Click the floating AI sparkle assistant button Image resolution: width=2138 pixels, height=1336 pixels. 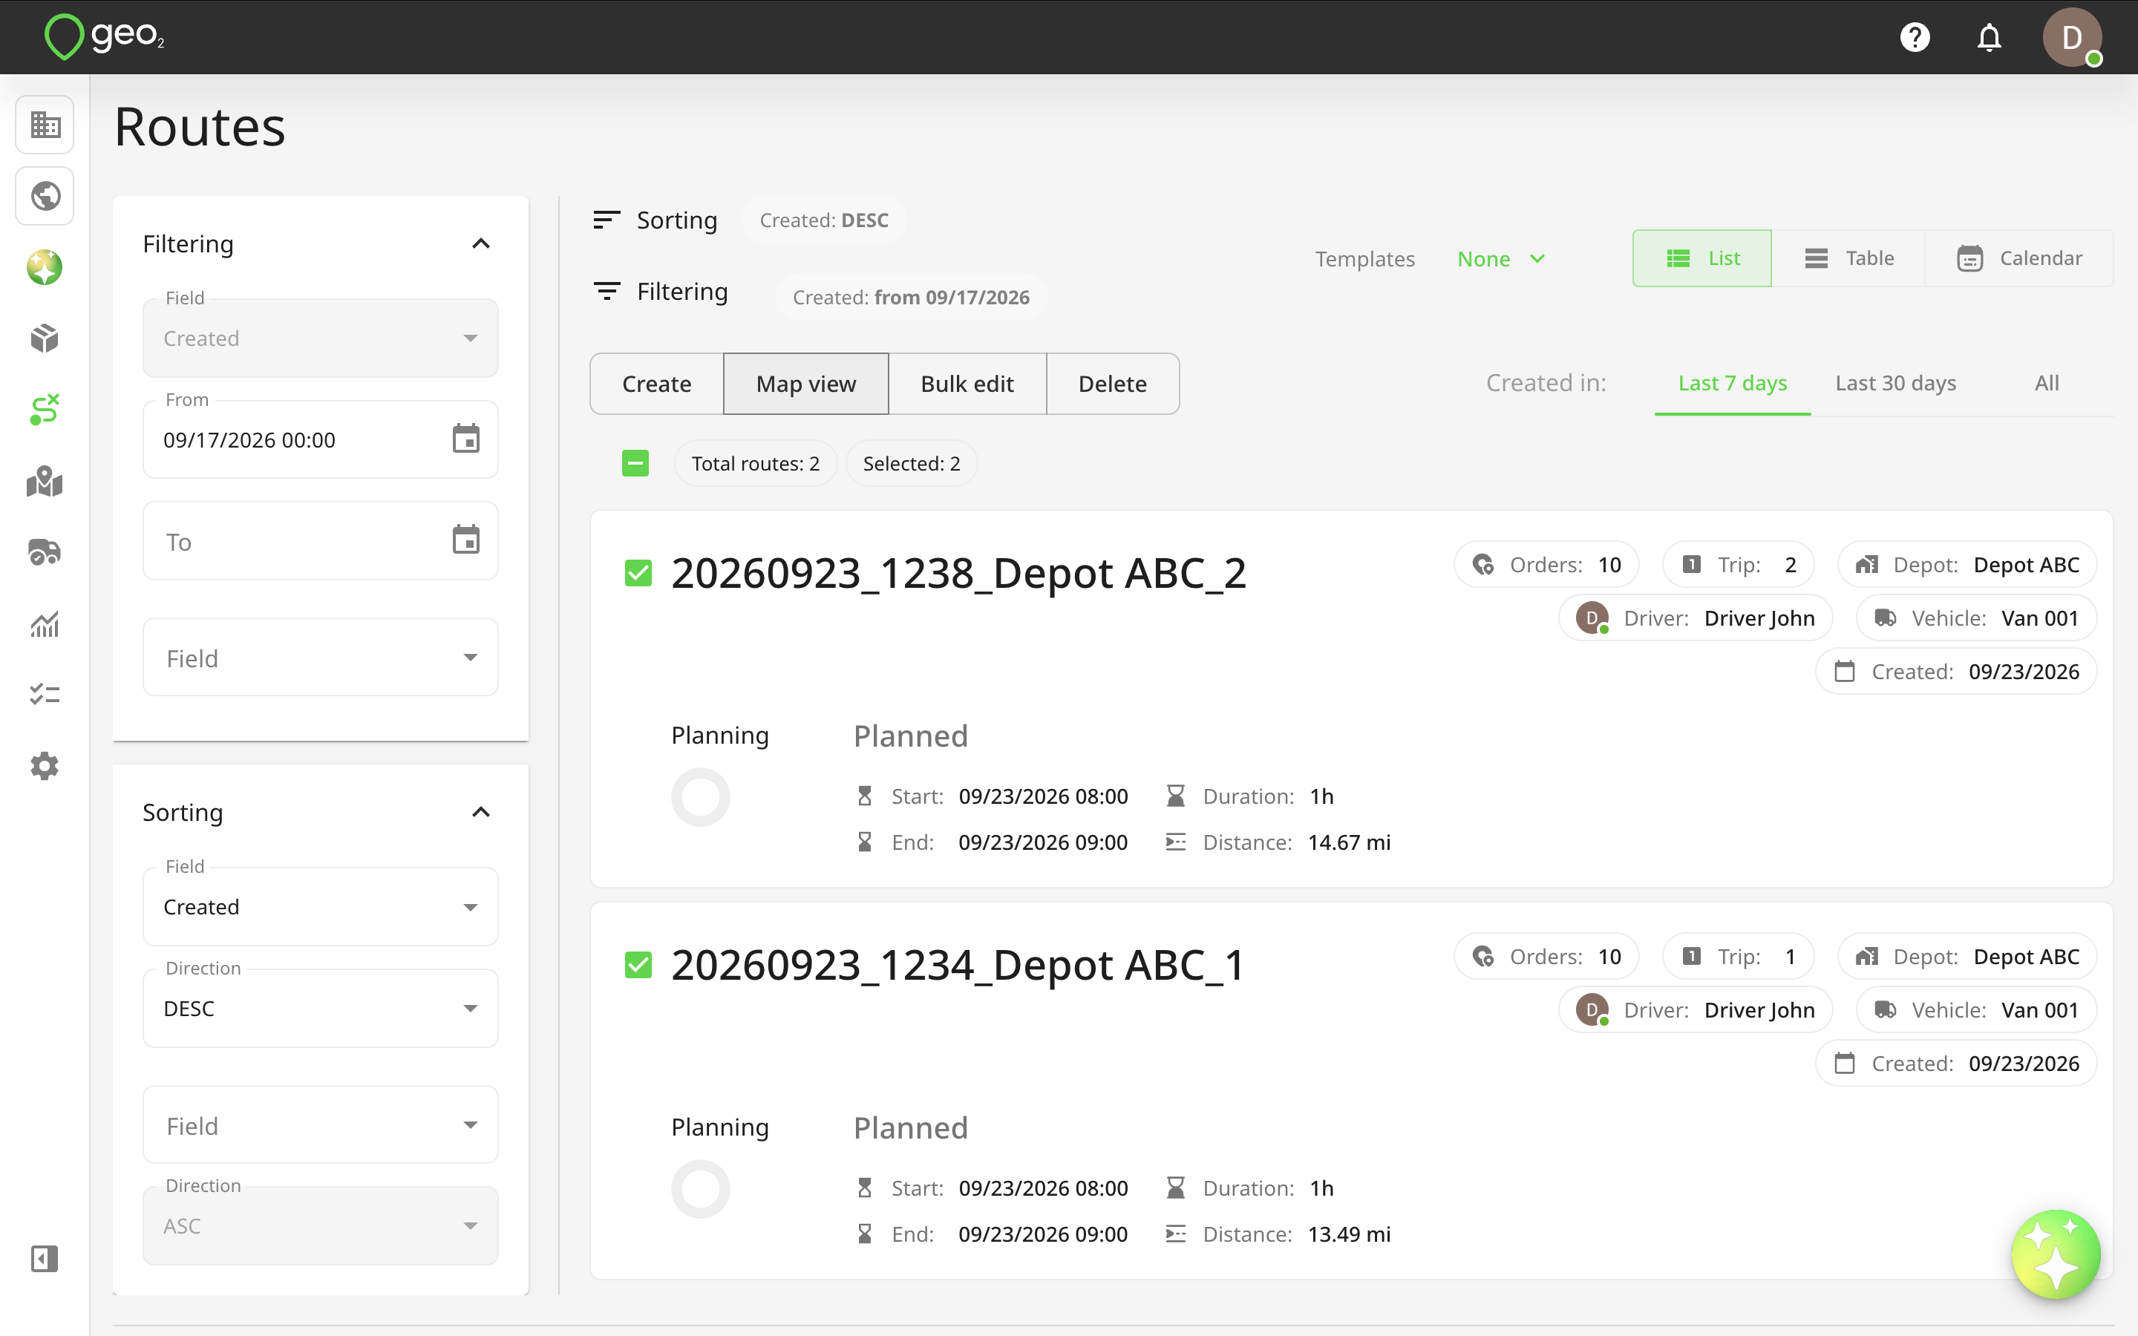coord(2056,1254)
